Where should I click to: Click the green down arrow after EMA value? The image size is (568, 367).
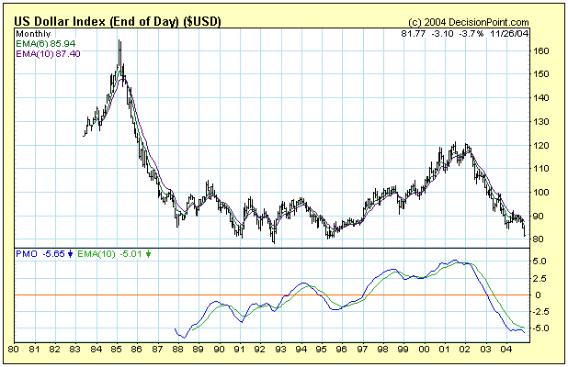point(148,254)
